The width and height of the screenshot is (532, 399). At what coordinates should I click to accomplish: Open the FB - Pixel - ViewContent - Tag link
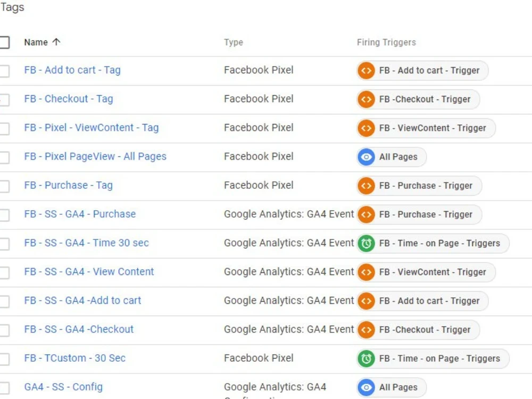91,128
